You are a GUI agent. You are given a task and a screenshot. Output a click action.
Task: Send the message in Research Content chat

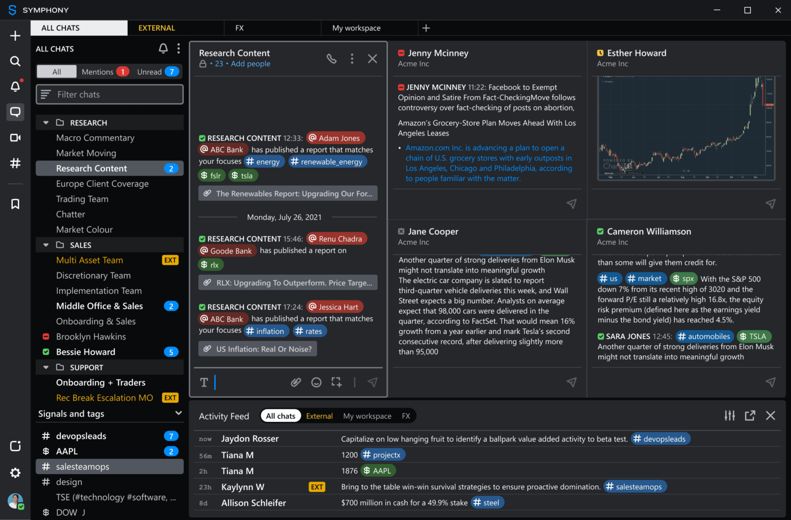[372, 382]
